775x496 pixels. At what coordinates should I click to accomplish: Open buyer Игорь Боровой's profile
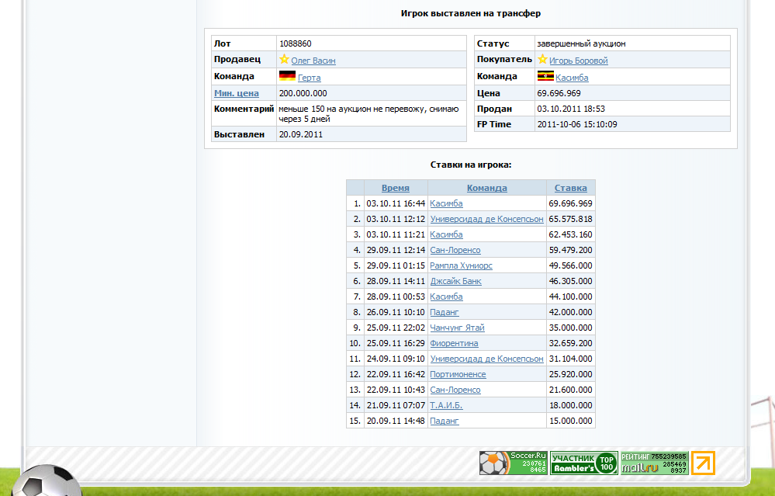click(578, 61)
